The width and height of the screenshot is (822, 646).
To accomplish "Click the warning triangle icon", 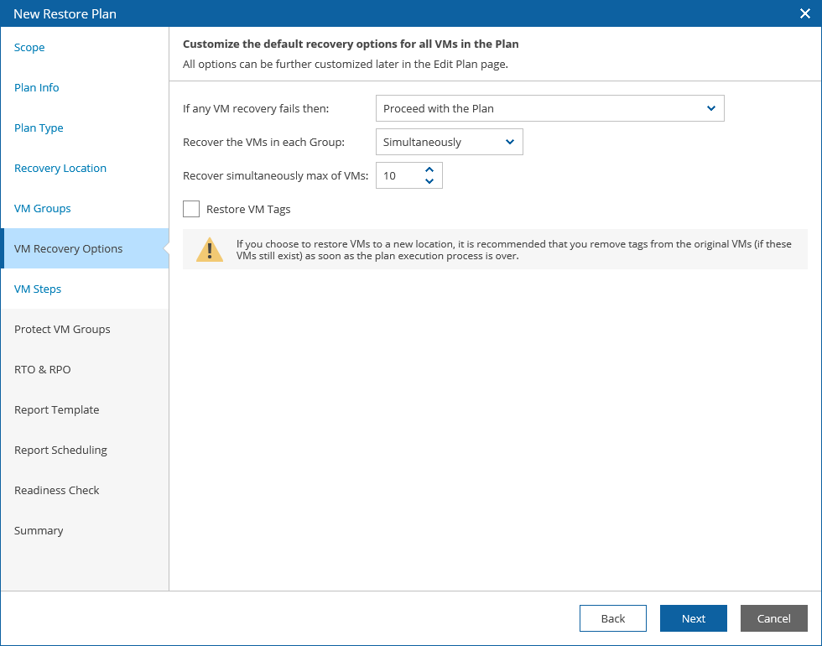I will pos(210,250).
